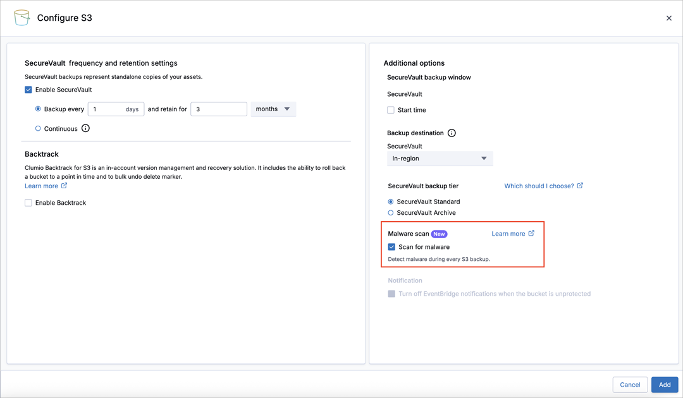Expand the In-region backup destination dropdown
Screen dimensions: 683x398
click(x=440, y=159)
